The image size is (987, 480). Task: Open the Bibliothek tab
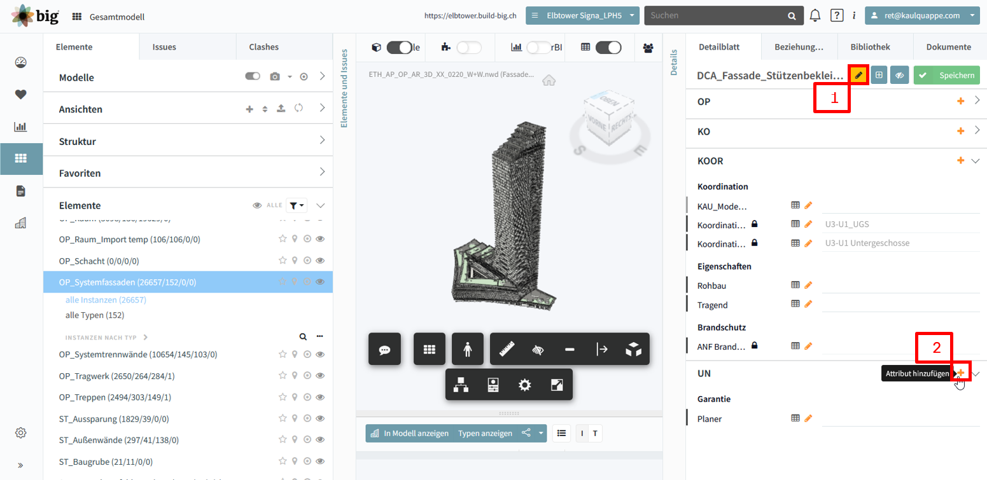(870, 46)
